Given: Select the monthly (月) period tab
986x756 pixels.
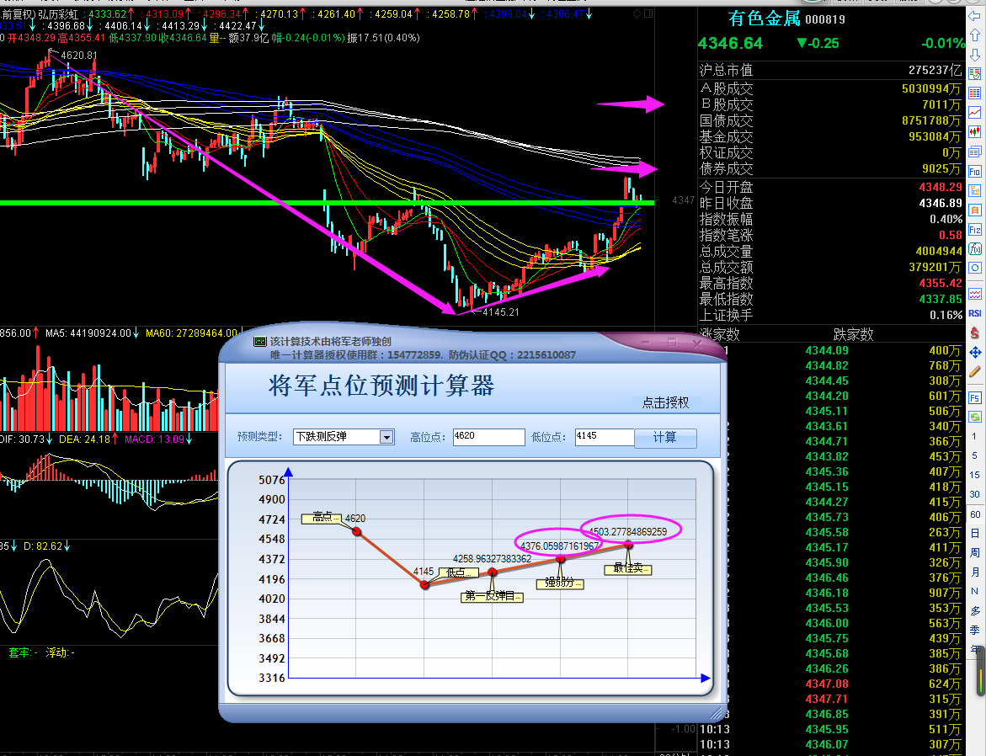Looking at the screenshot, I should 975,572.
